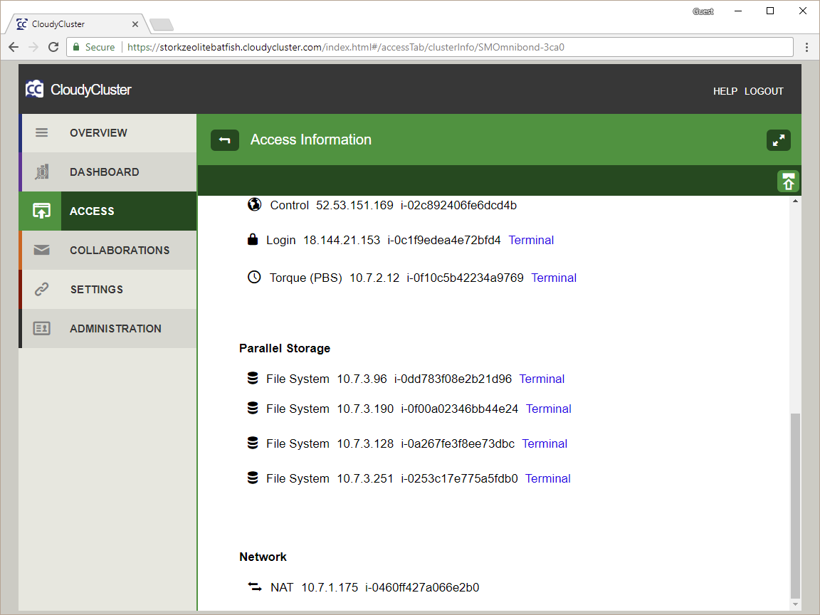
Task: Click instance ID i-0a267fe3f8ee73dbc
Action: coord(458,443)
